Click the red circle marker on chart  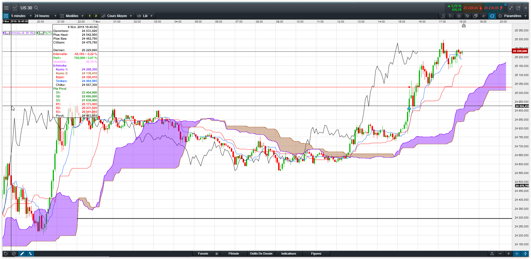click(x=409, y=87)
